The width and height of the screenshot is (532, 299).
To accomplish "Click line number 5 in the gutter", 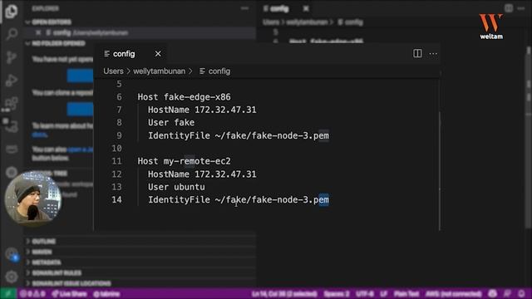I will pos(119,84).
